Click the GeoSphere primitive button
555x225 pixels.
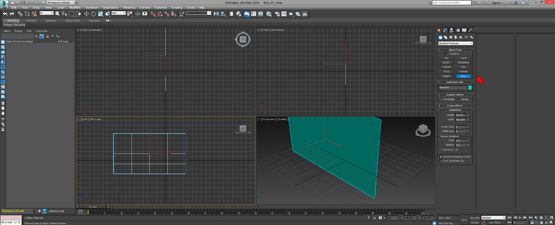pyautogui.click(x=463, y=62)
